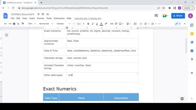Star the document
The height and width of the screenshot is (110, 196).
point(38,14)
